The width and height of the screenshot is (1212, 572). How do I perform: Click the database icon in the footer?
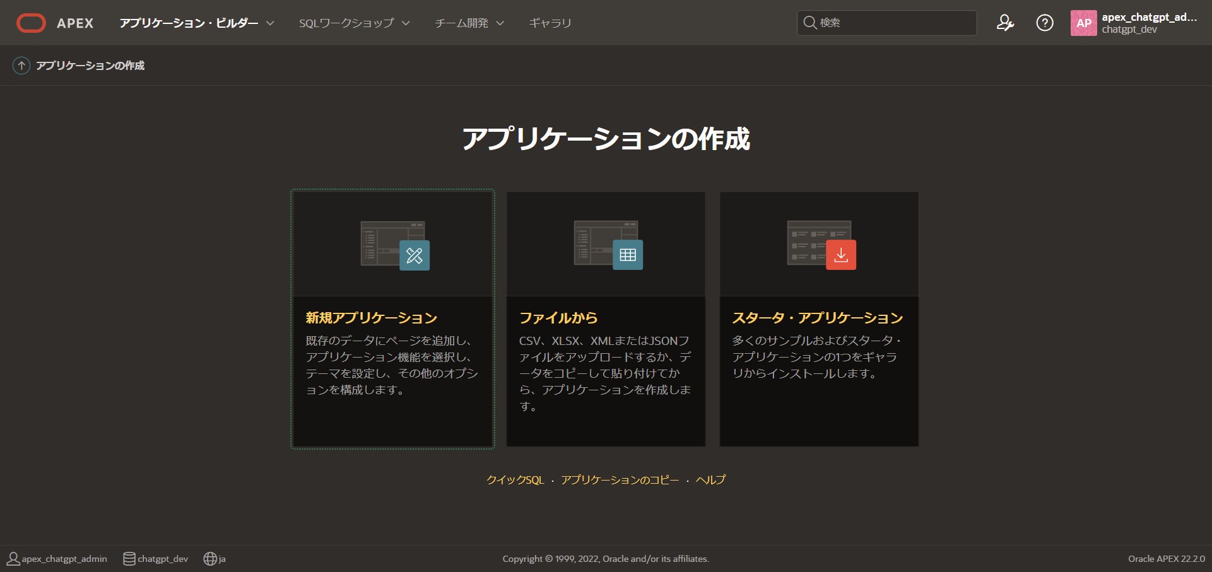point(129,559)
